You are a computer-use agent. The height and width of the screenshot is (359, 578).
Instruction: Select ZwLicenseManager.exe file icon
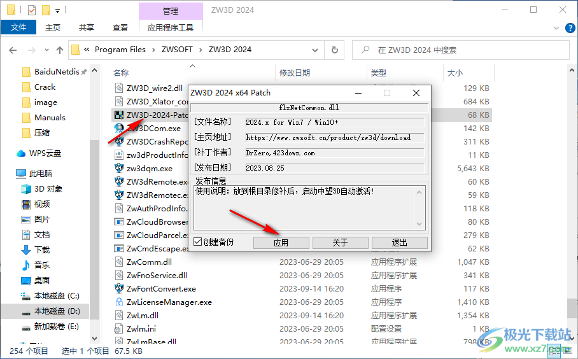click(119, 302)
